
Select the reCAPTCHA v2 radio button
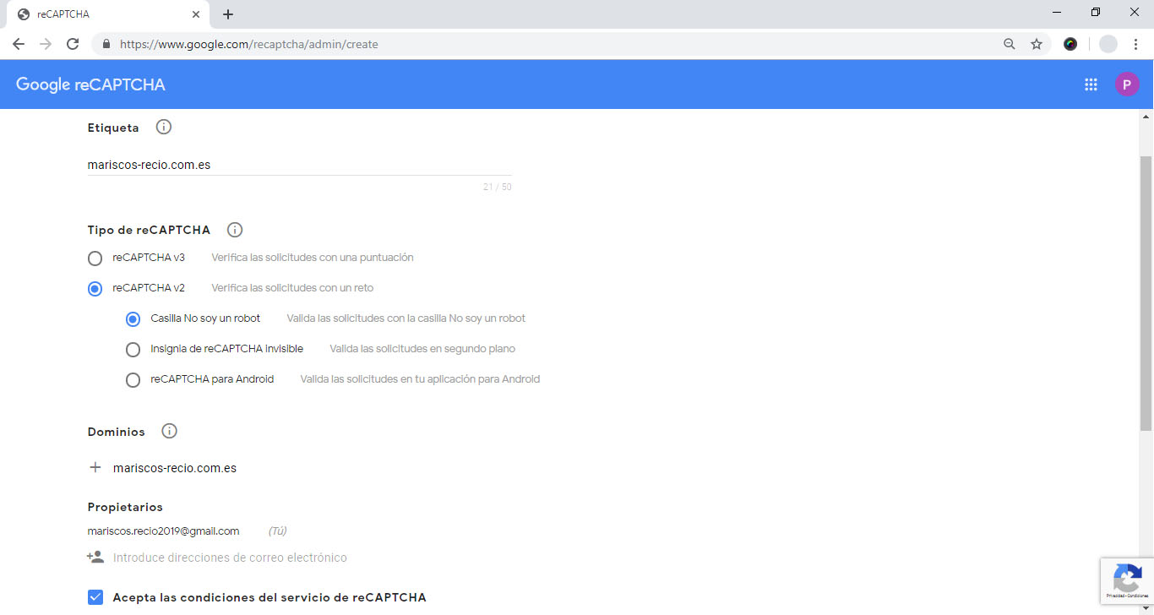click(95, 288)
